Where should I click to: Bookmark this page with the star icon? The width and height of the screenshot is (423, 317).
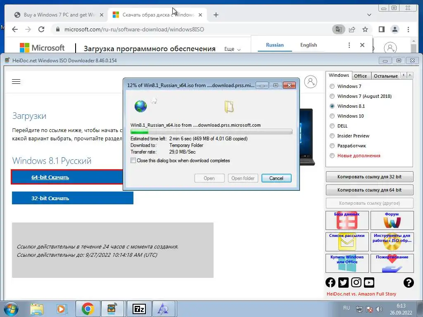(x=365, y=29)
